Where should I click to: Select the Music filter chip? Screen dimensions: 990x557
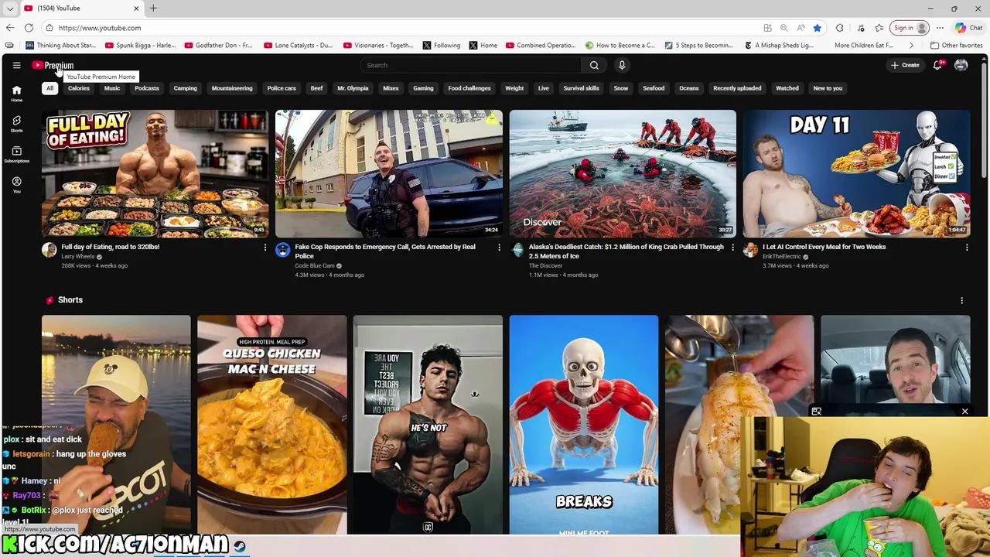click(112, 88)
